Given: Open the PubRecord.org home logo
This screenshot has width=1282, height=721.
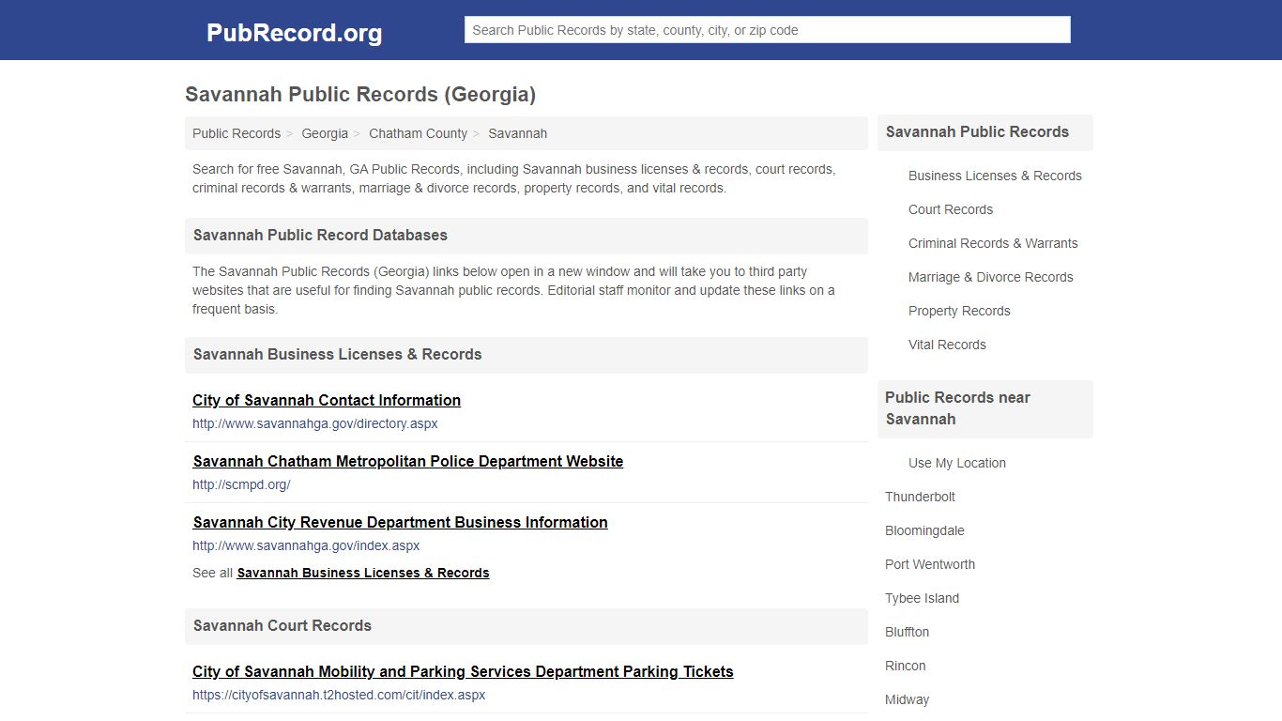Looking at the screenshot, I should click(294, 33).
